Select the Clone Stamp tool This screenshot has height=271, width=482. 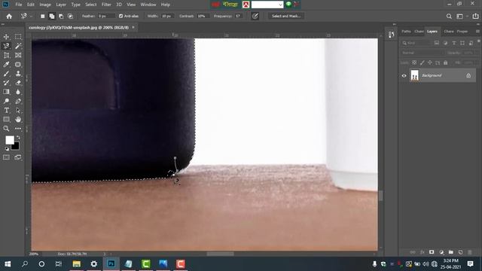coord(18,74)
